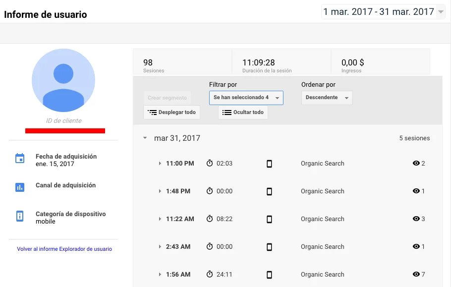This screenshot has width=451, height=287.
Task: Click the device icon for Categoría de dispositivo
Action: tap(20, 216)
